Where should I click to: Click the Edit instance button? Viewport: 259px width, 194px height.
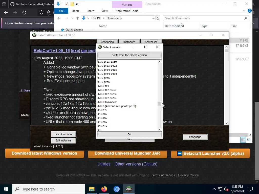pyautogui.click(x=63, y=140)
